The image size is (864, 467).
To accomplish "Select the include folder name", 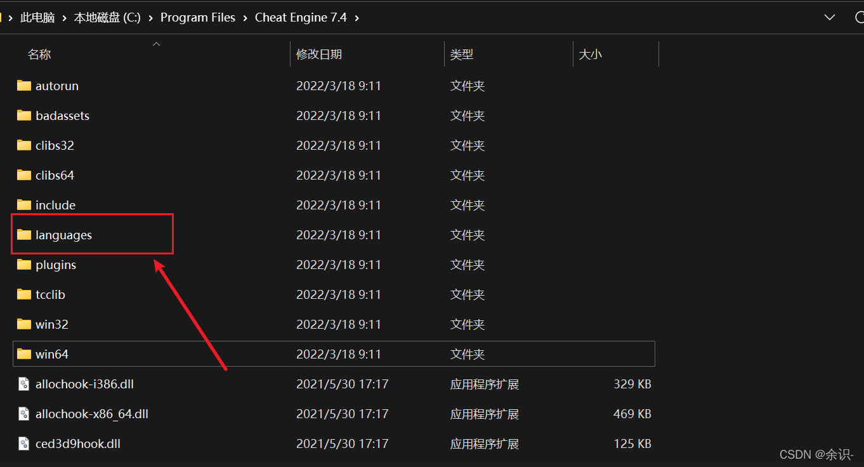I will [x=55, y=205].
